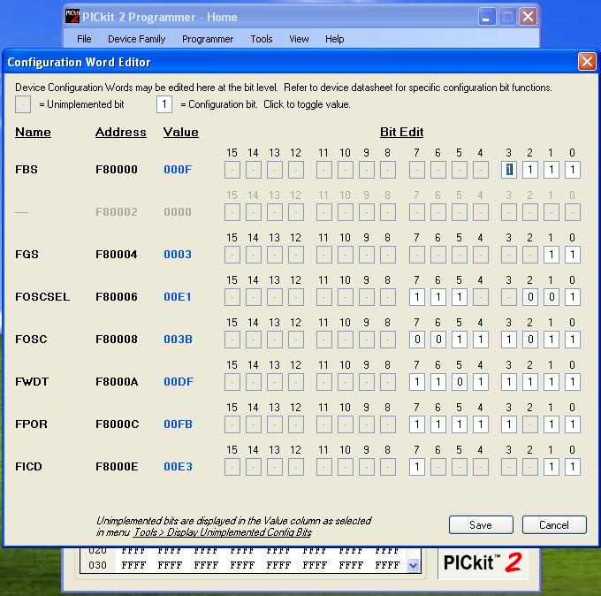Toggle FOSCSEL bit 1
Viewport: 601px width, 596px height.
pyautogui.click(x=552, y=297)
